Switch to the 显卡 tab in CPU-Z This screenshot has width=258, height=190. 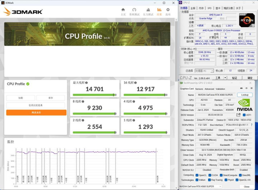tap(218, 8)
